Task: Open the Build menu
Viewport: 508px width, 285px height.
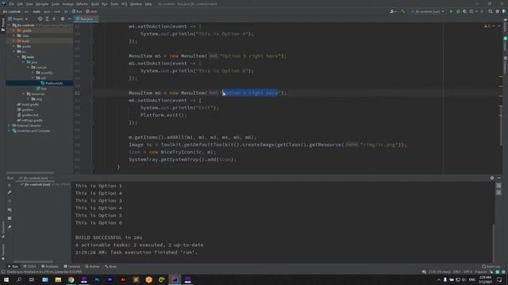Action: coord(95,4)
